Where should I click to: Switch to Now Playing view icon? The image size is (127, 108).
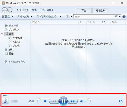(121, 101)
